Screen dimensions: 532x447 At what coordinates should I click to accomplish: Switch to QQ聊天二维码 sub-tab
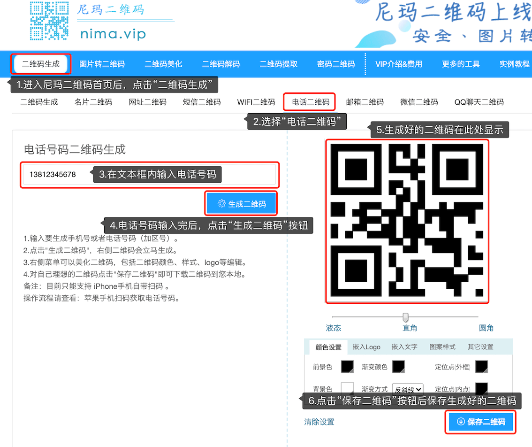pos(479,102)
